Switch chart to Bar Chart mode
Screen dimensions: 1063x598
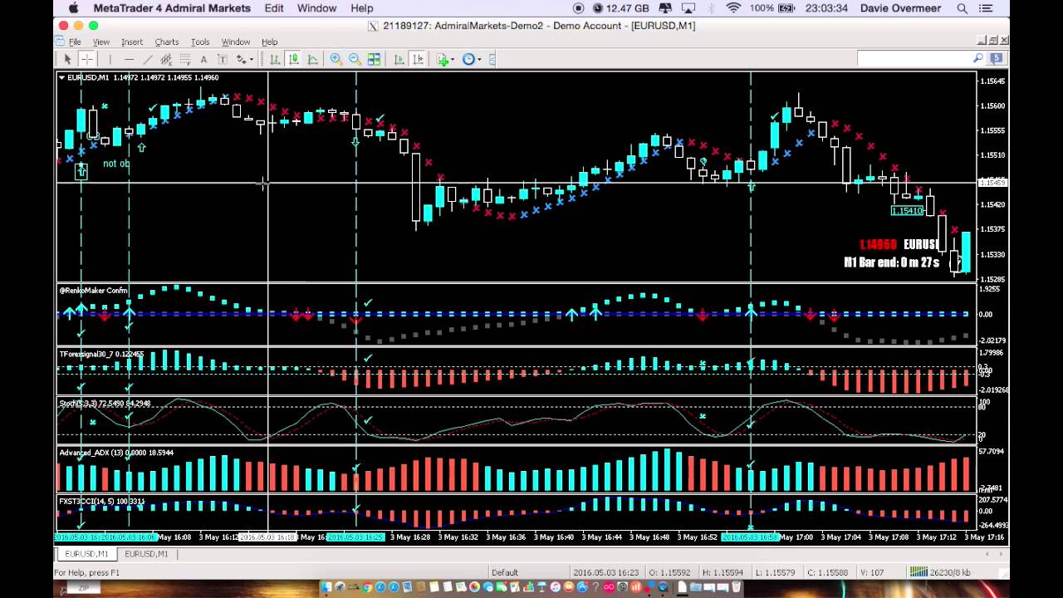click(x=275, y=59)
